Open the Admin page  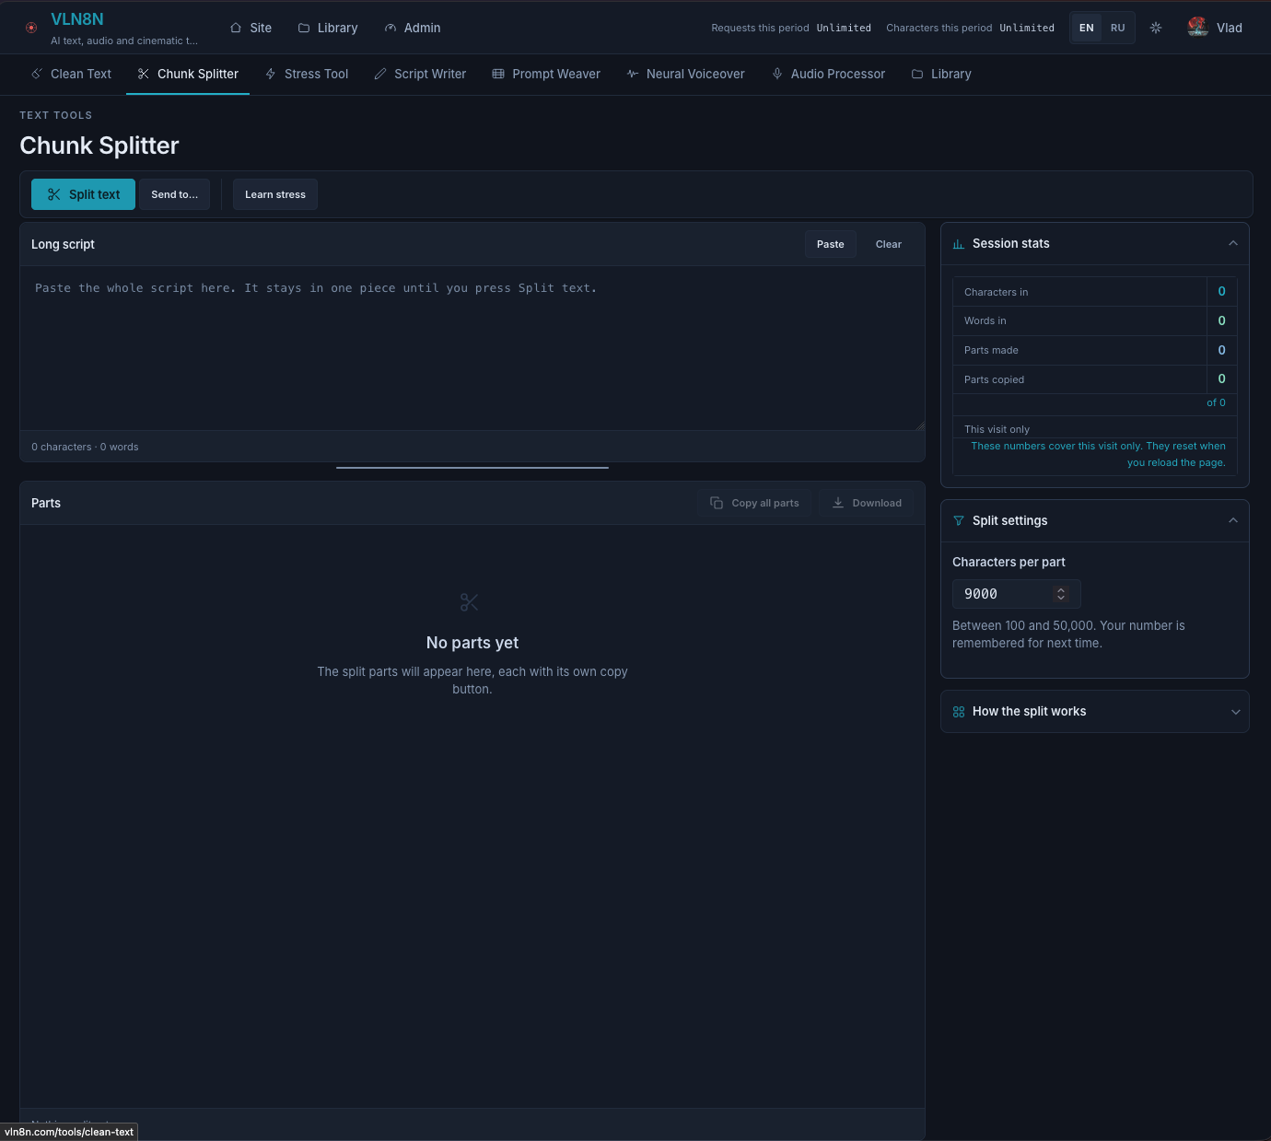(413, 28)
